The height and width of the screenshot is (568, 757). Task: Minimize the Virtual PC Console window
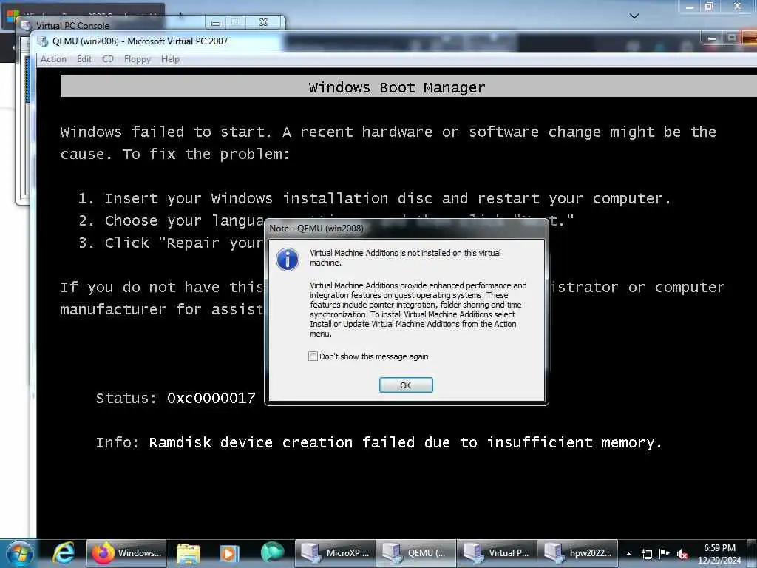point(216,22)
